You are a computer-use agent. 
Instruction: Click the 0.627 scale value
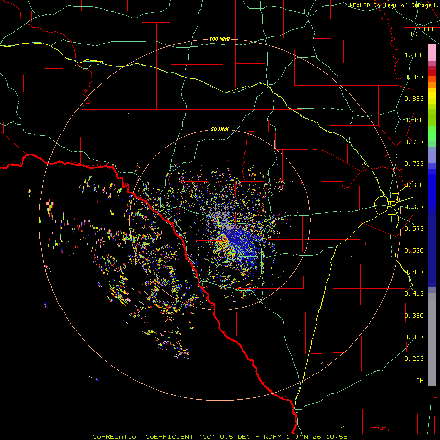tap(414, 207)
